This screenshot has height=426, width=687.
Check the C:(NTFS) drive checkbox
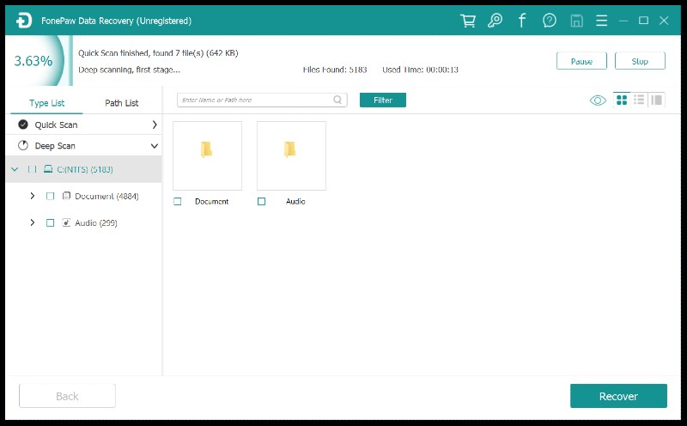32,169
